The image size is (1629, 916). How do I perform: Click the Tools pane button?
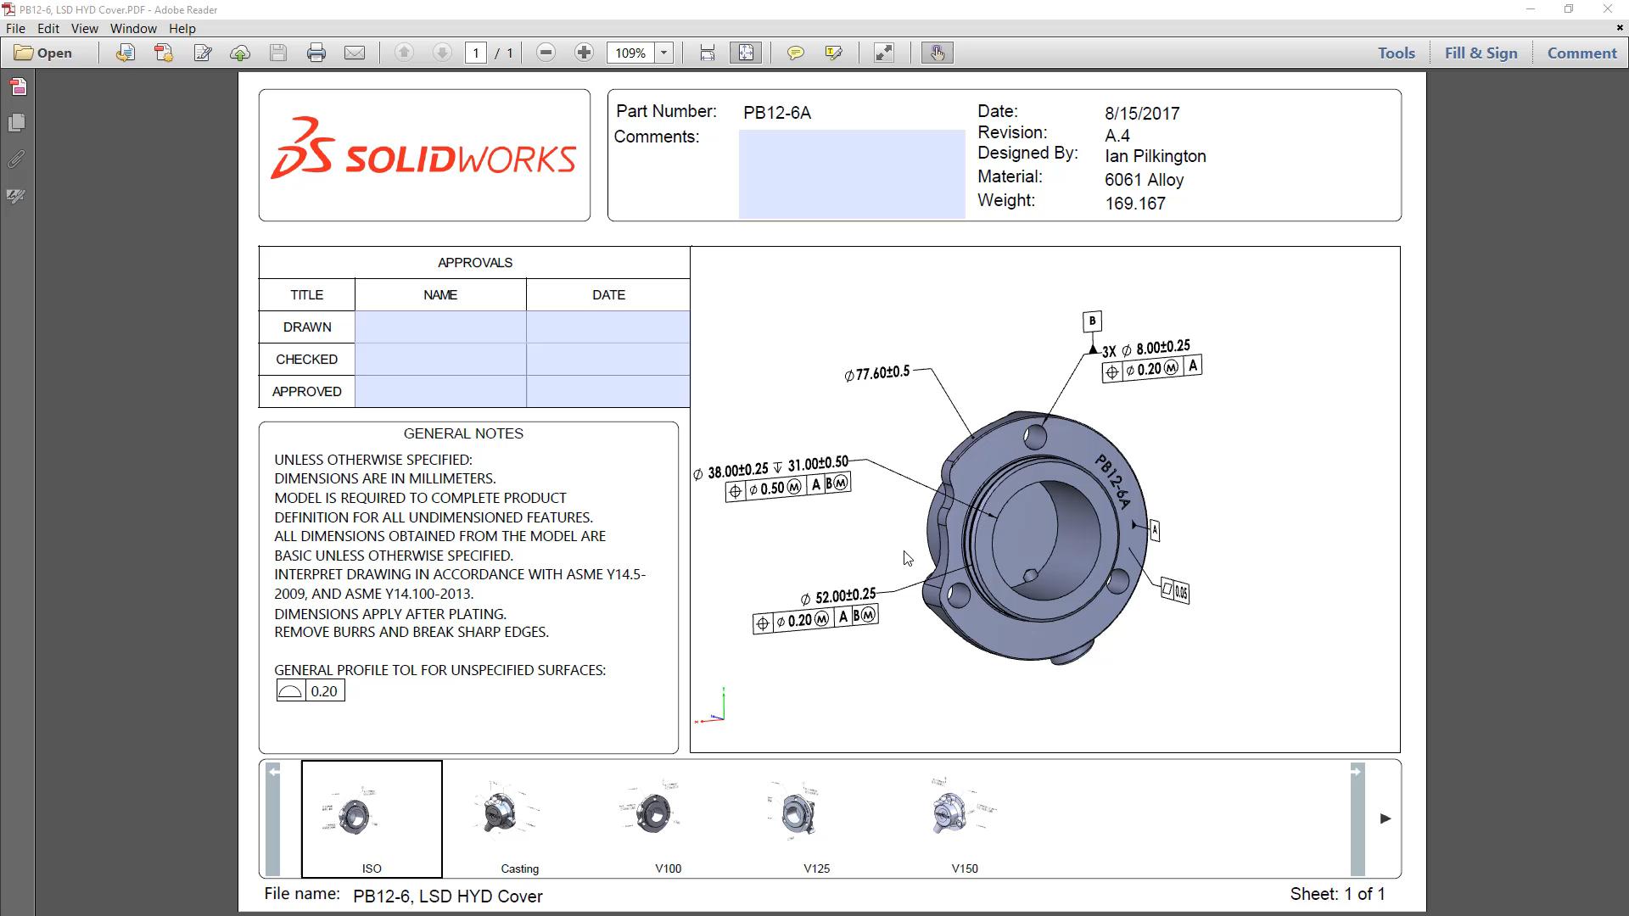click(1396, 53)
